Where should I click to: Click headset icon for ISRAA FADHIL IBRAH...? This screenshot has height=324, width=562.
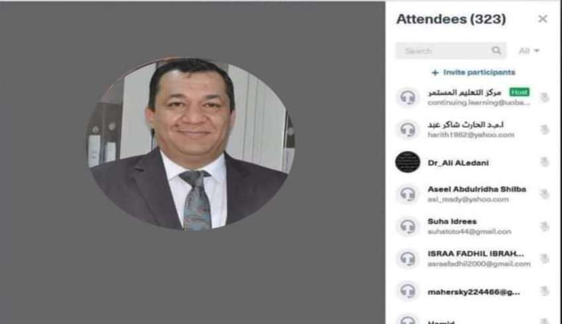tap(407, 259)
